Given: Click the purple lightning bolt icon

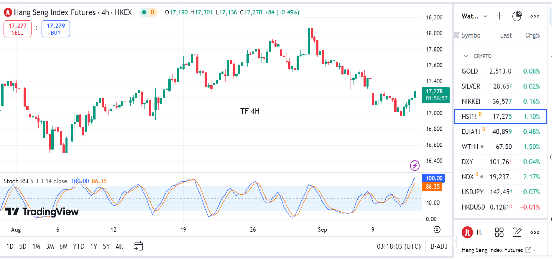Looking at the screenshot, I should (415, 166).
